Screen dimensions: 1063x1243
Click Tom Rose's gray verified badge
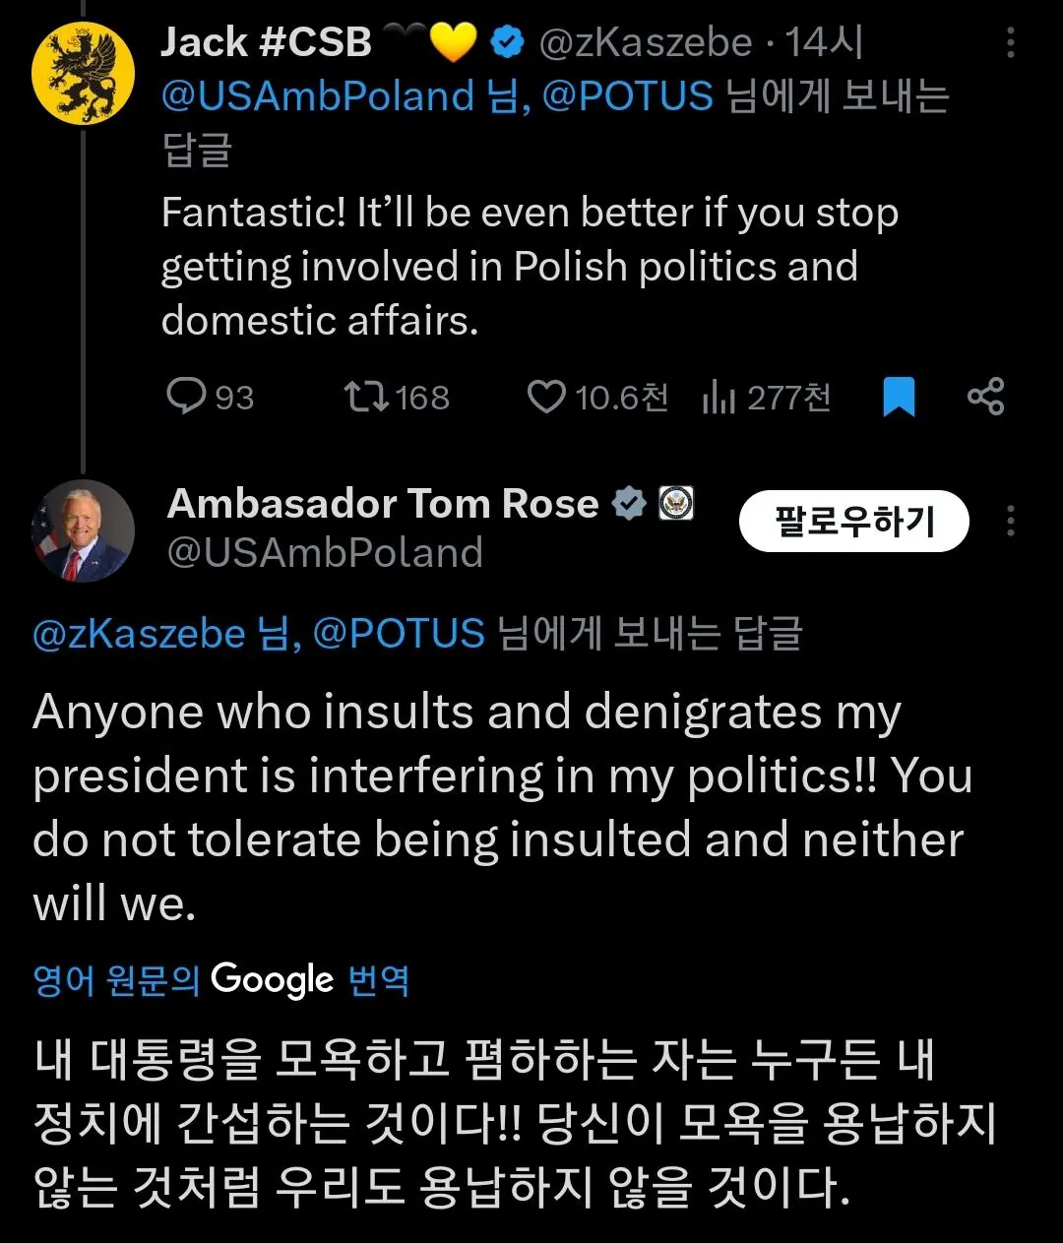click(x=629, y=504)
